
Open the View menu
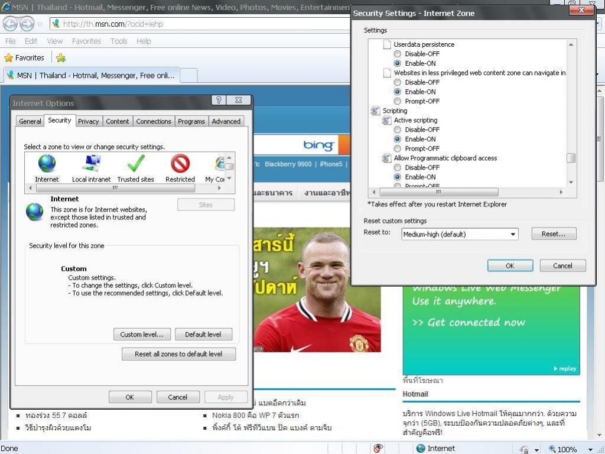(x=55, y=41)
